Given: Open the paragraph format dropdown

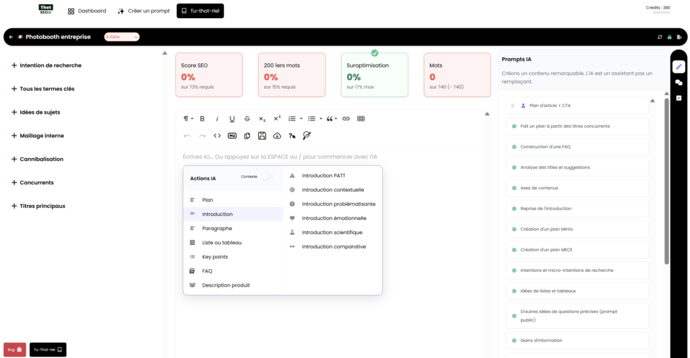Looking at the screenshot, I should [188, 118].
